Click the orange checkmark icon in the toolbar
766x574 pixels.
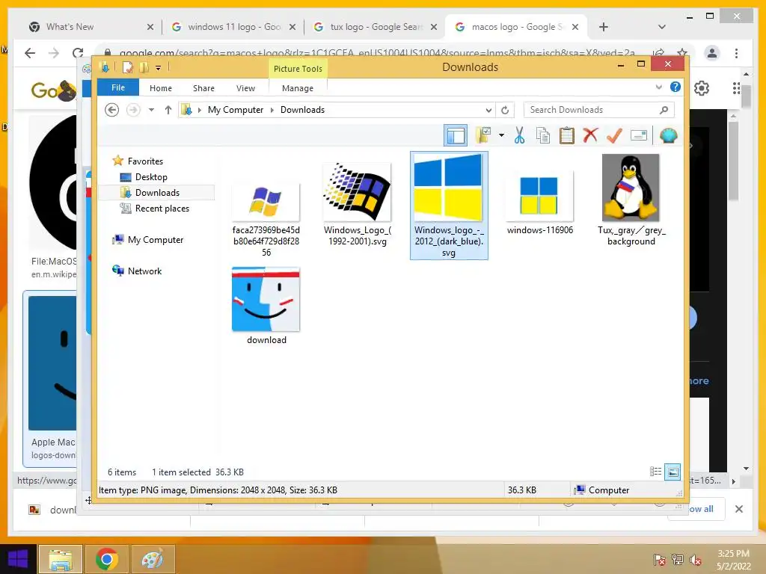(x=614, y=135)
